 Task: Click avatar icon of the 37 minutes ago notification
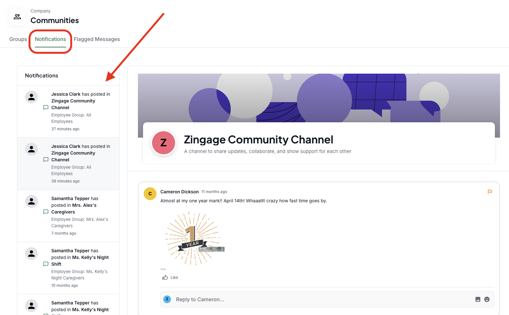pos(31,97)
